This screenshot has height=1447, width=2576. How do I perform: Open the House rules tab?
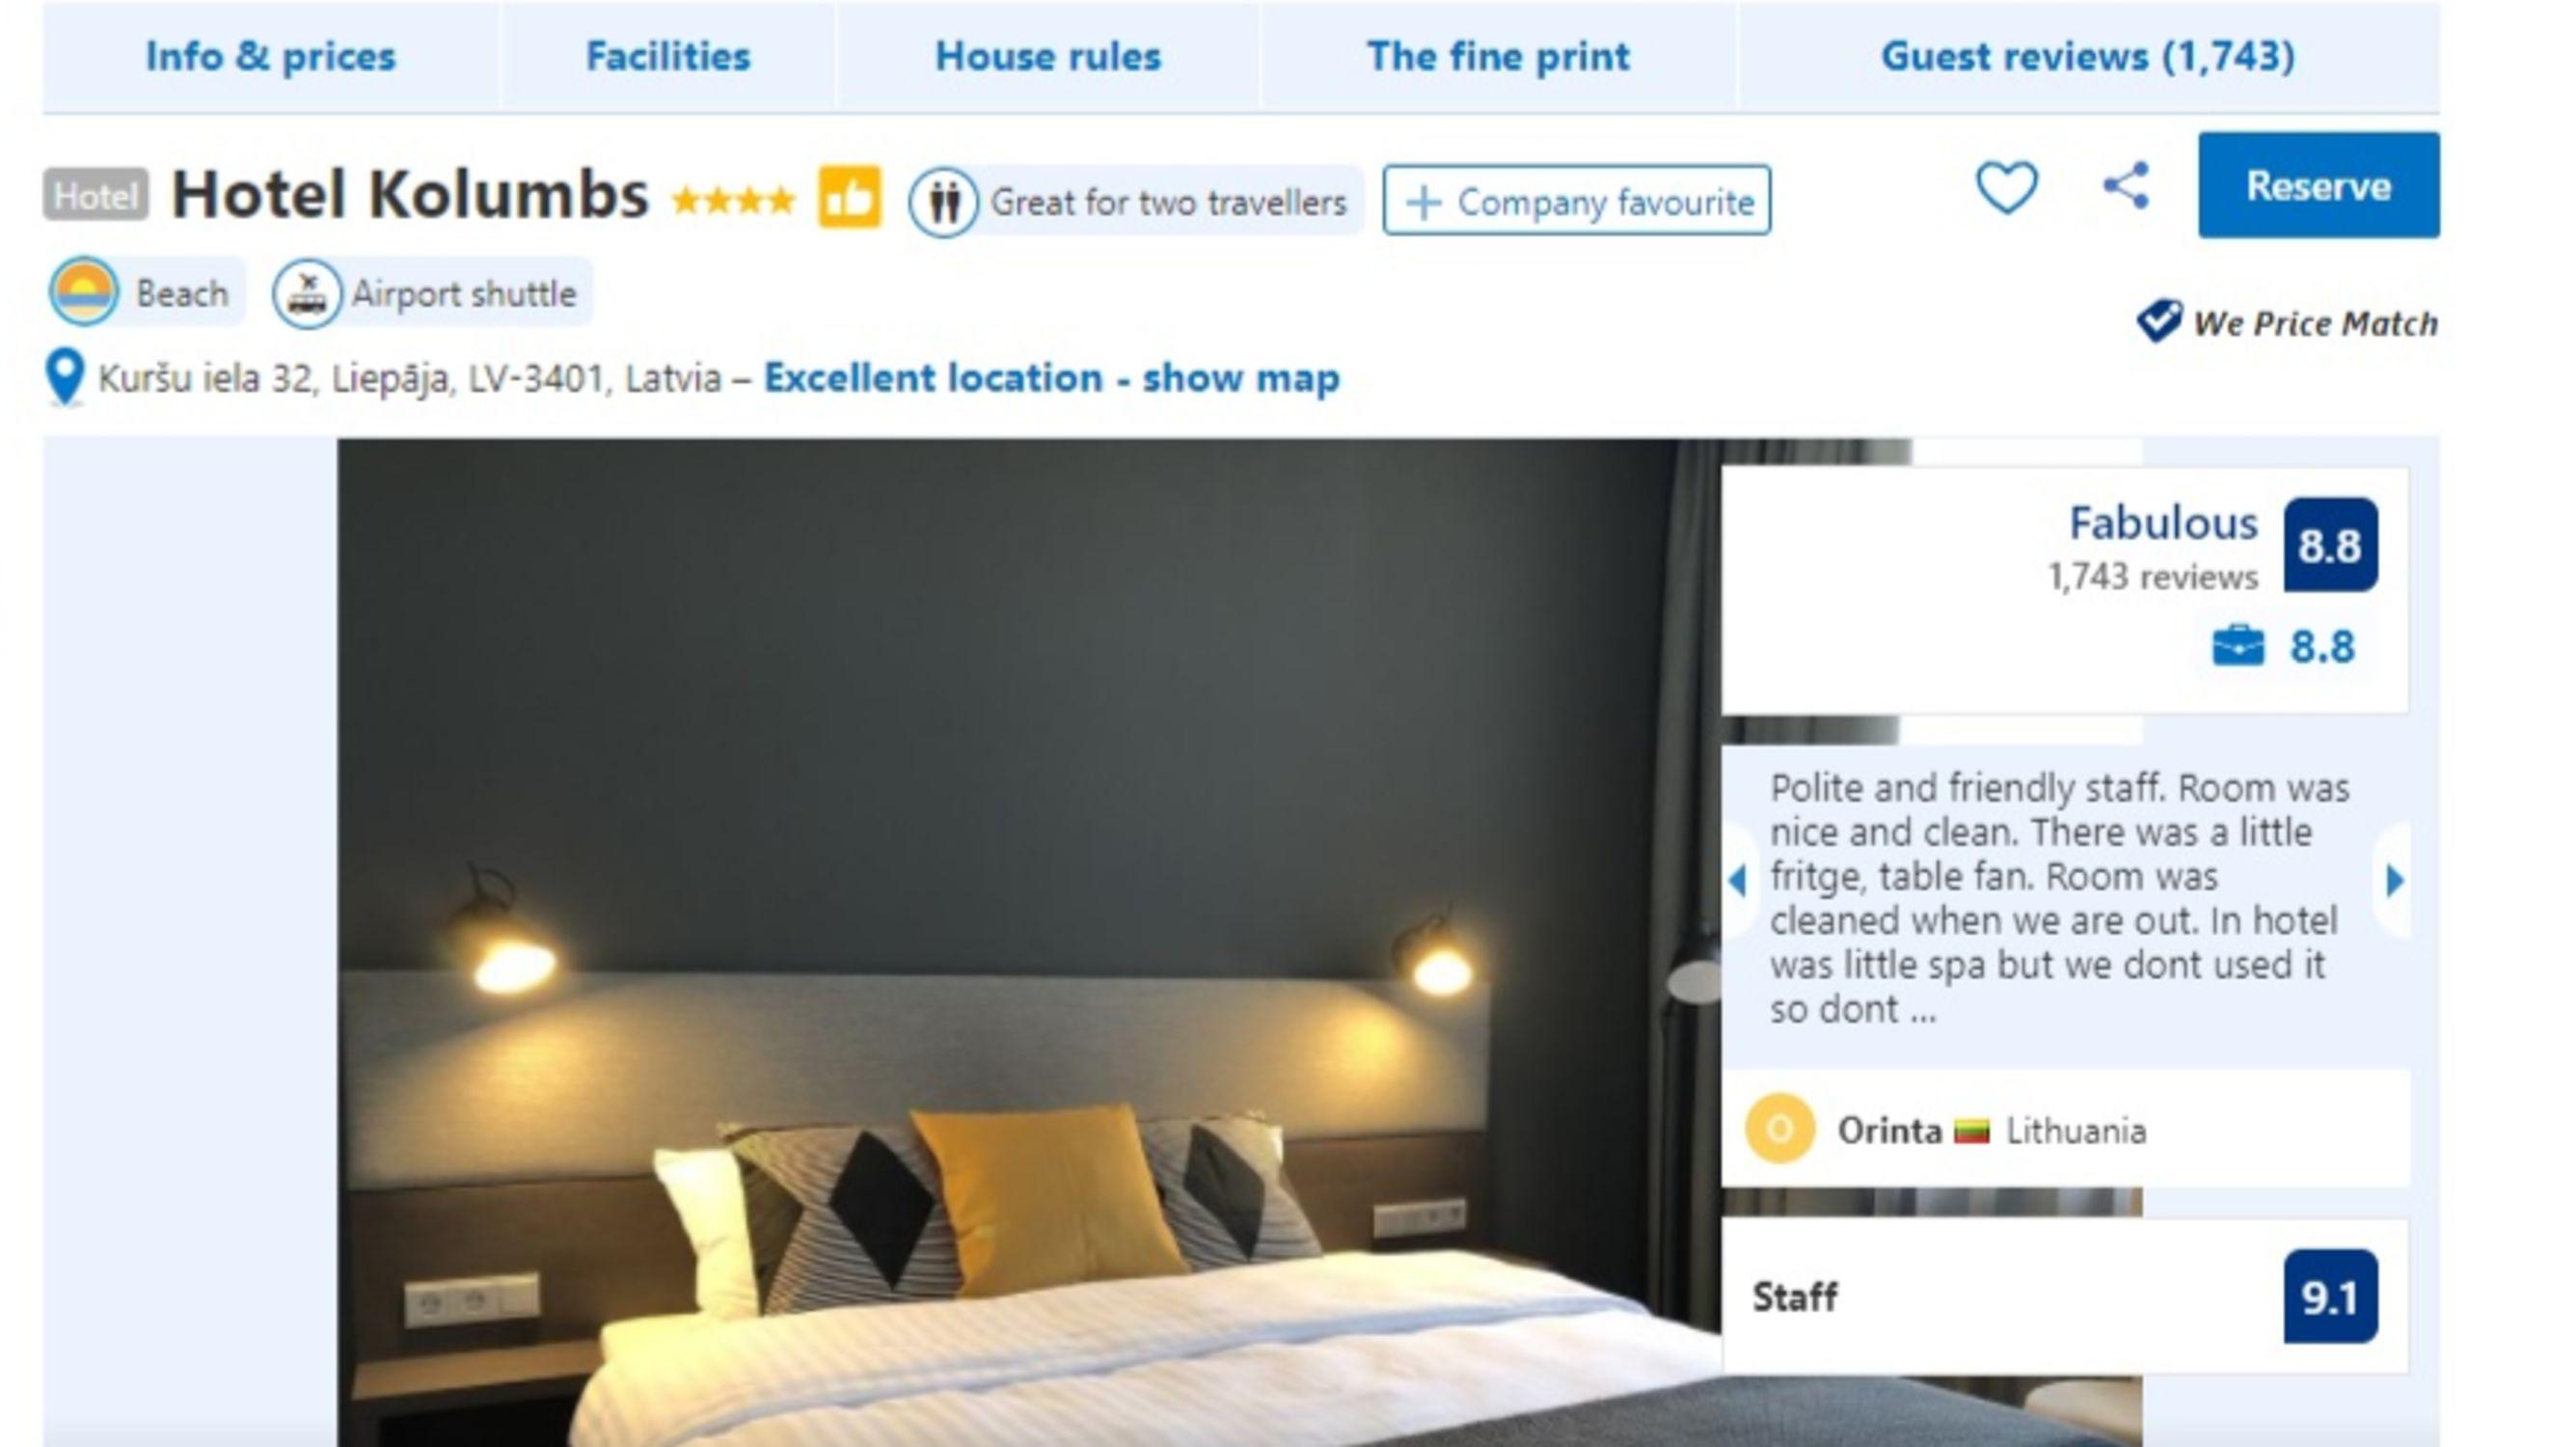pyautogui.click(x=1048, y=56)
